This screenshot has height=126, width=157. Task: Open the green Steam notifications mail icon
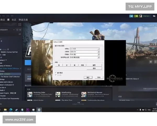(136, 16)
